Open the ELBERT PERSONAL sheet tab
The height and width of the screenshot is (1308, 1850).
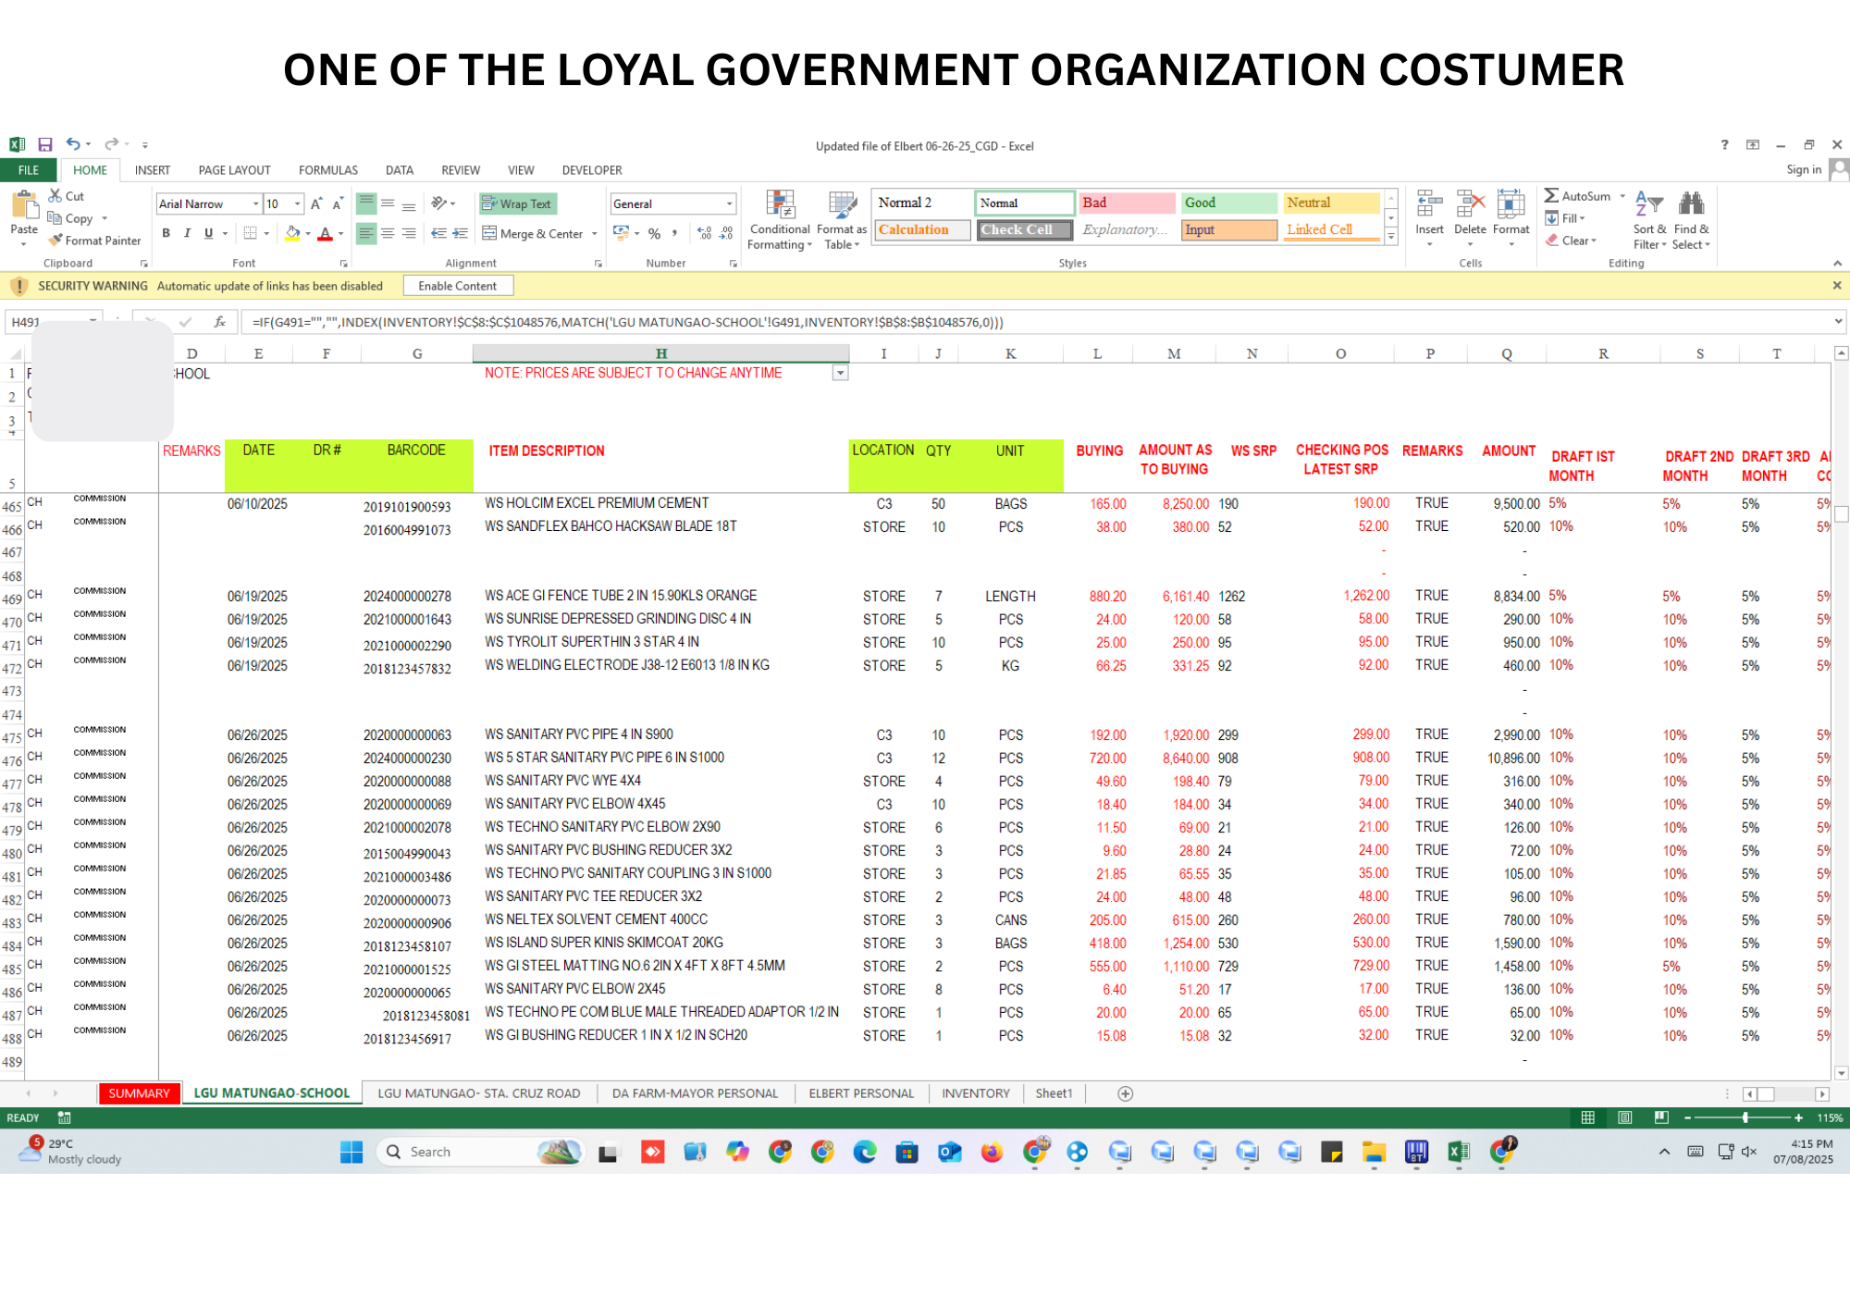pyautogui.click(x=861, y=1093)
